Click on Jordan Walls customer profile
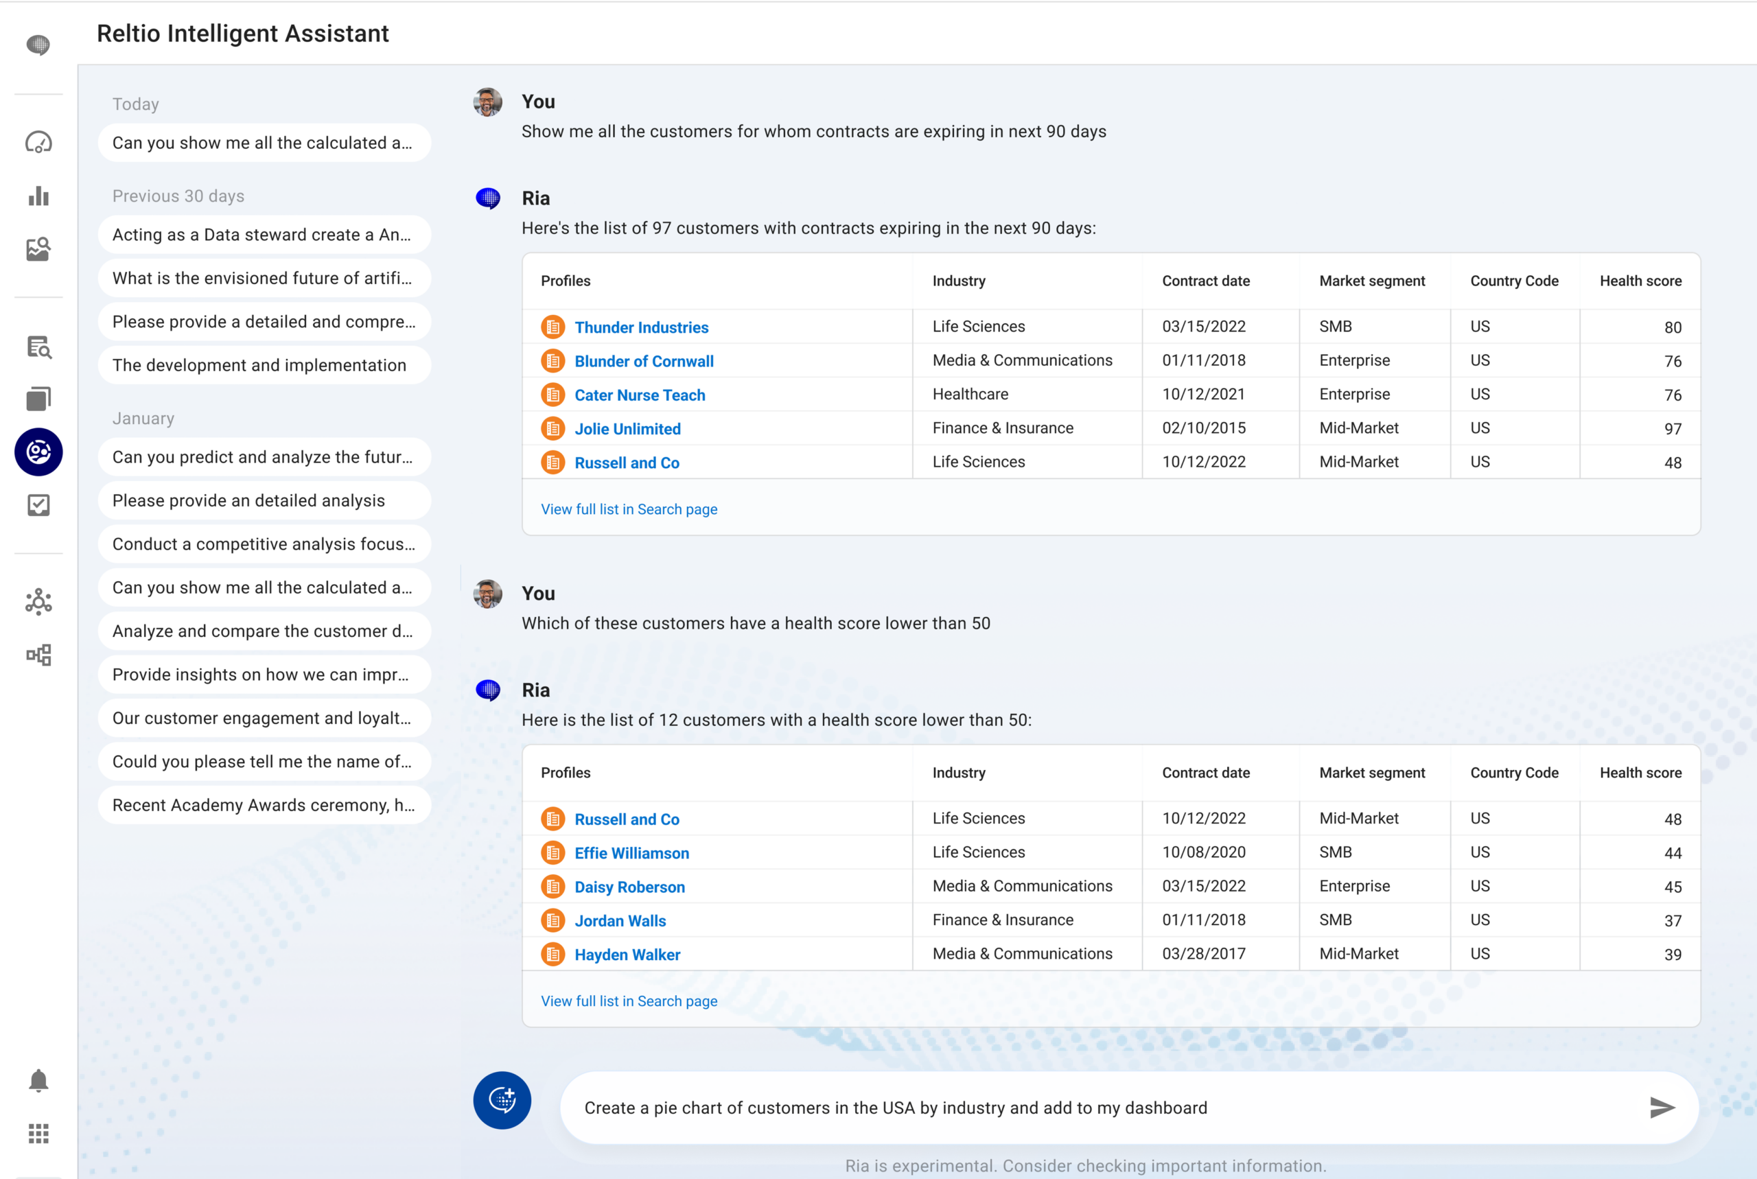Viewport: 1757px width, 1179px height. click(x=620, y=920)
